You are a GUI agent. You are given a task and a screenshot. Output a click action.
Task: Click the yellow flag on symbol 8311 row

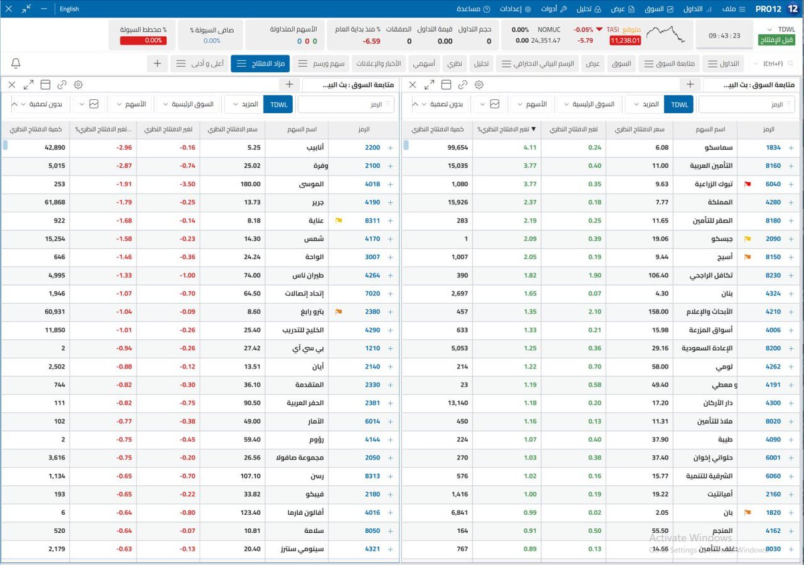click(339, 221)
